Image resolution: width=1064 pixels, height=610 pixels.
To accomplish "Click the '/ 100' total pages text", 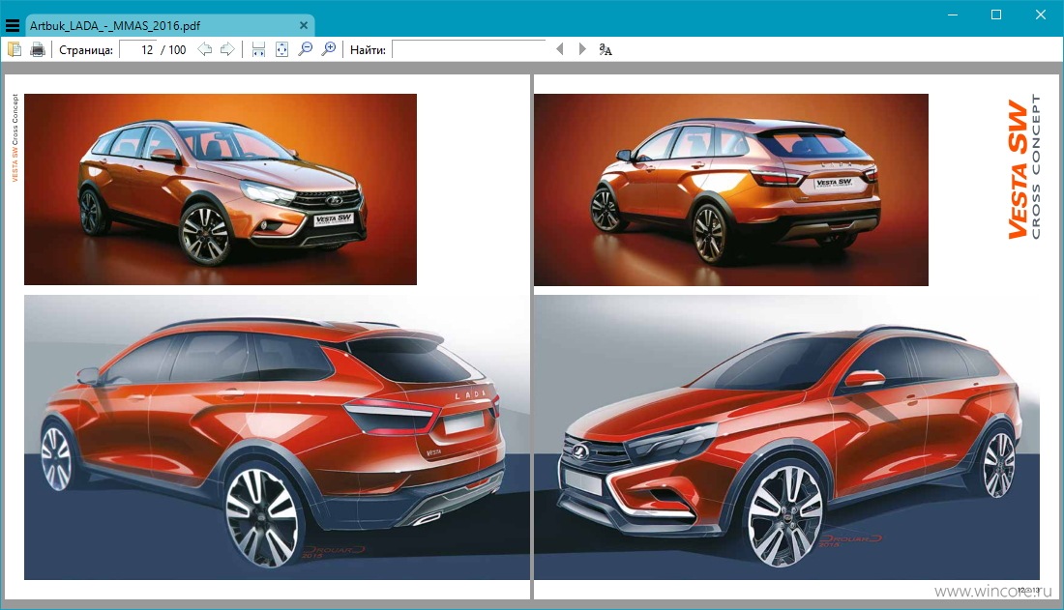I will pos(173,49).
